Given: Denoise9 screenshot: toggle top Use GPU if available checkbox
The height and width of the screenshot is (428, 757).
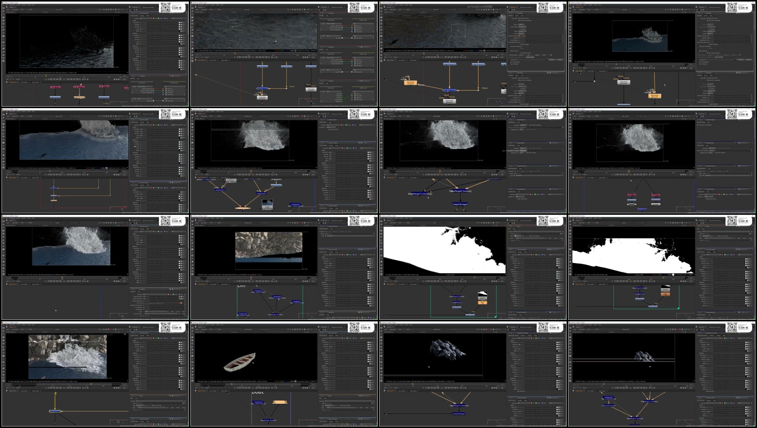Looking at the screenshot, I should tap(519, 20).
